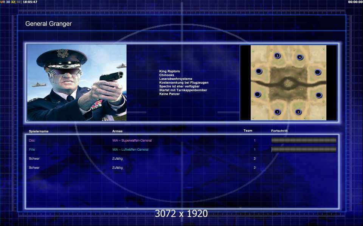Click the Fortschritt column header

[x=279, y=131]
